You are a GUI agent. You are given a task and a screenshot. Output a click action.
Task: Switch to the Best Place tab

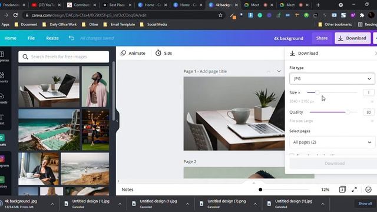117,5
